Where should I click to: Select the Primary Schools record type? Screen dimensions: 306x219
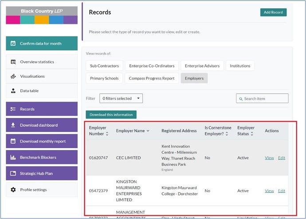104,78
